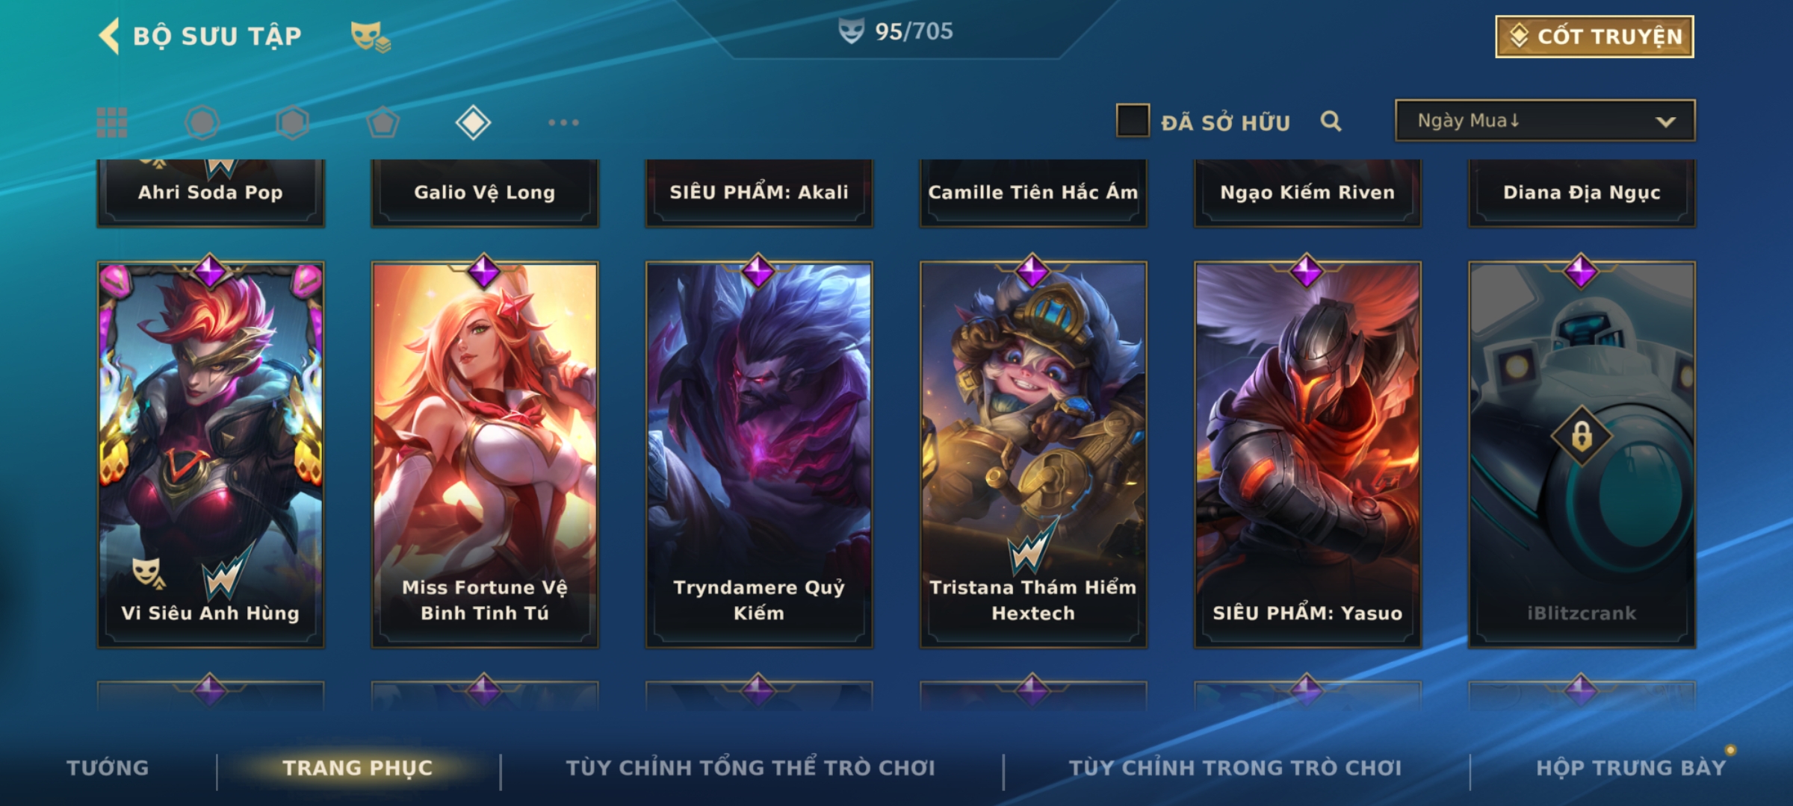Click the Cốt Truyện button
1793x806 pixels.
[x=1594, y=37]
